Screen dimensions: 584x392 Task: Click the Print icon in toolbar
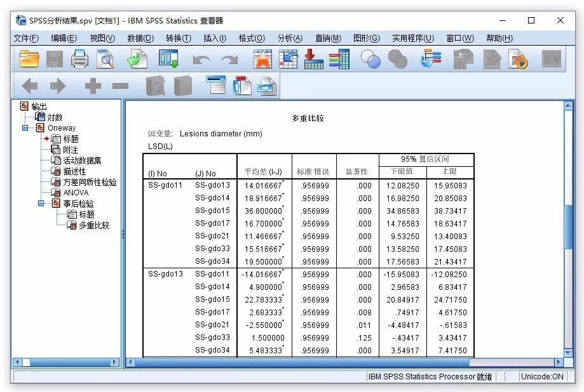[79, 59]
